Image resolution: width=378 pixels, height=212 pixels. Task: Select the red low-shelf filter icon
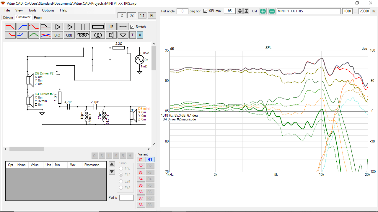pyautogui.click(x=10, y=35)
